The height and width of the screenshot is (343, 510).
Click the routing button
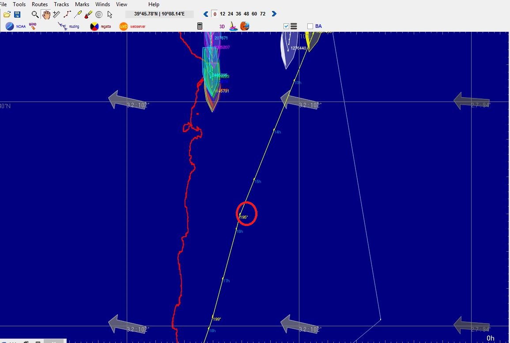click(x=69, y=26)
